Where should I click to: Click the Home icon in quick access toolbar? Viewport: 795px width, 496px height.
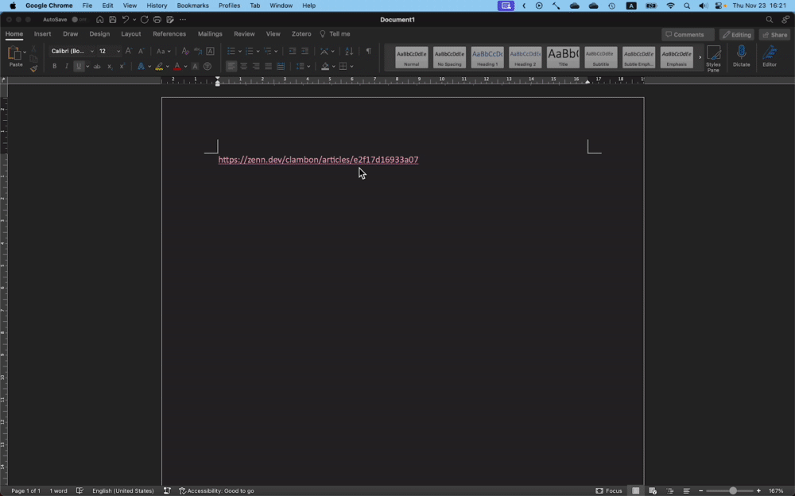point(100,19)
